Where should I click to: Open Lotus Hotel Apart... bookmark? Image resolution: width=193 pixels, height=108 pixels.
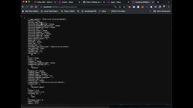click(x=50, y=11)
